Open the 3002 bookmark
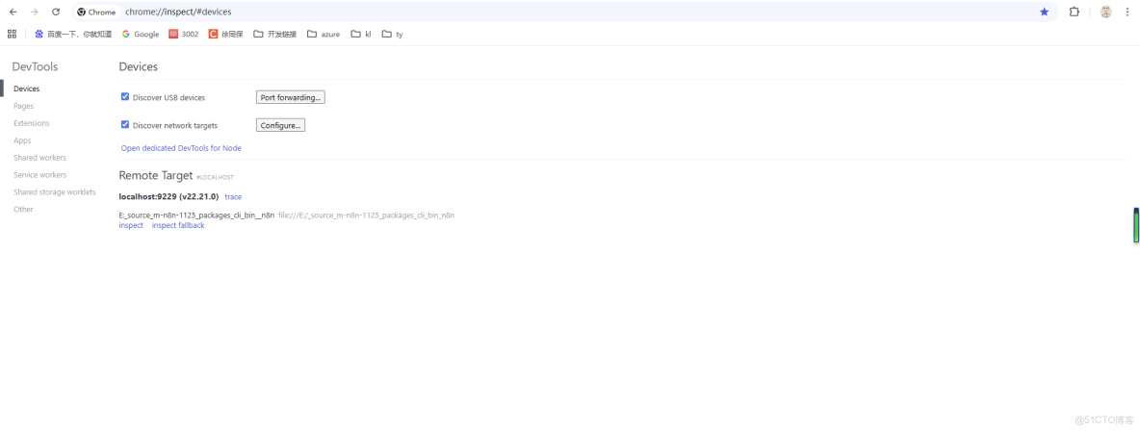Viewport: 1140px width, 431px height. click(x=184, y=34)
